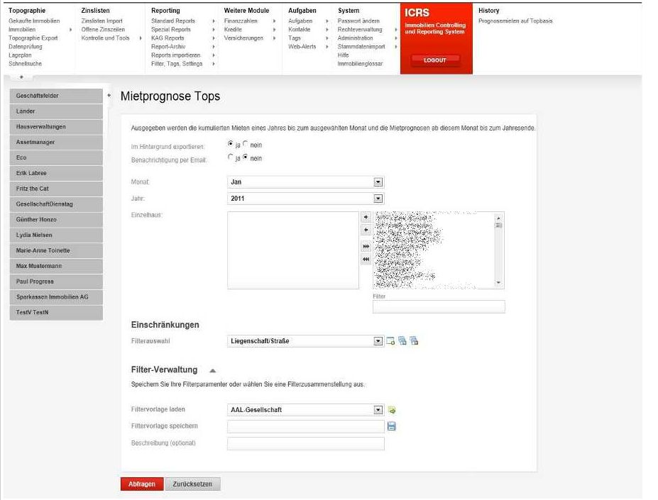The height and width of the screenshot is (500, 658).
Task: Click the single right-arrow transfer icon
Action: point(366,217)
